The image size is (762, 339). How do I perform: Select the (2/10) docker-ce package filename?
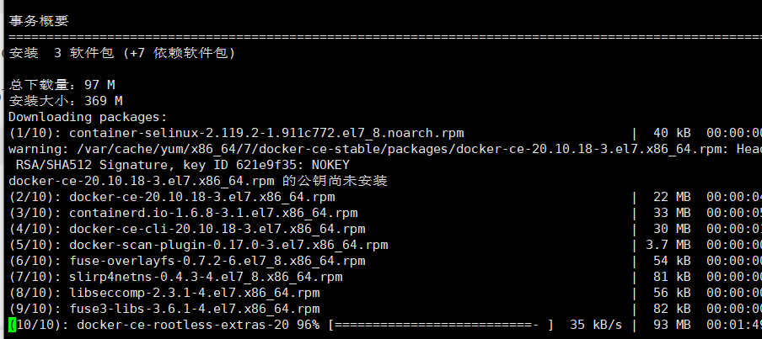coord(202,197)
